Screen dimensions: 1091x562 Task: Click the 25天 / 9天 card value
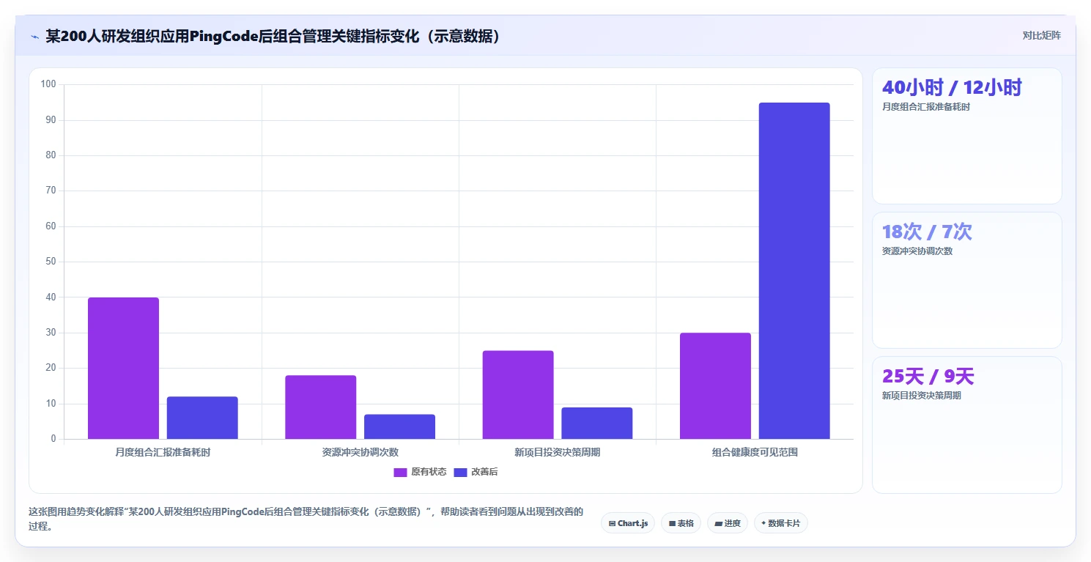pos(928,376)
